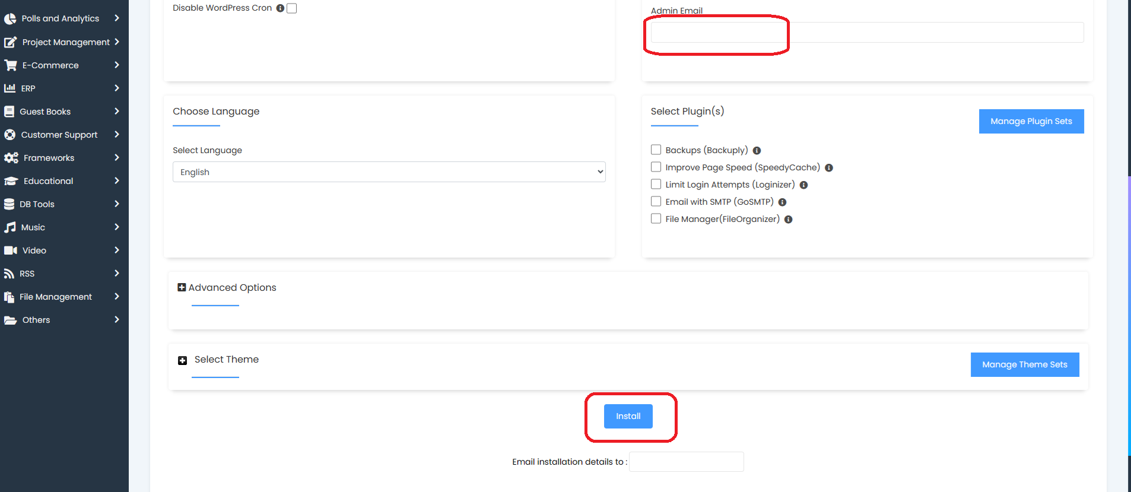Click the File Management files icon

tap(9, 297)
